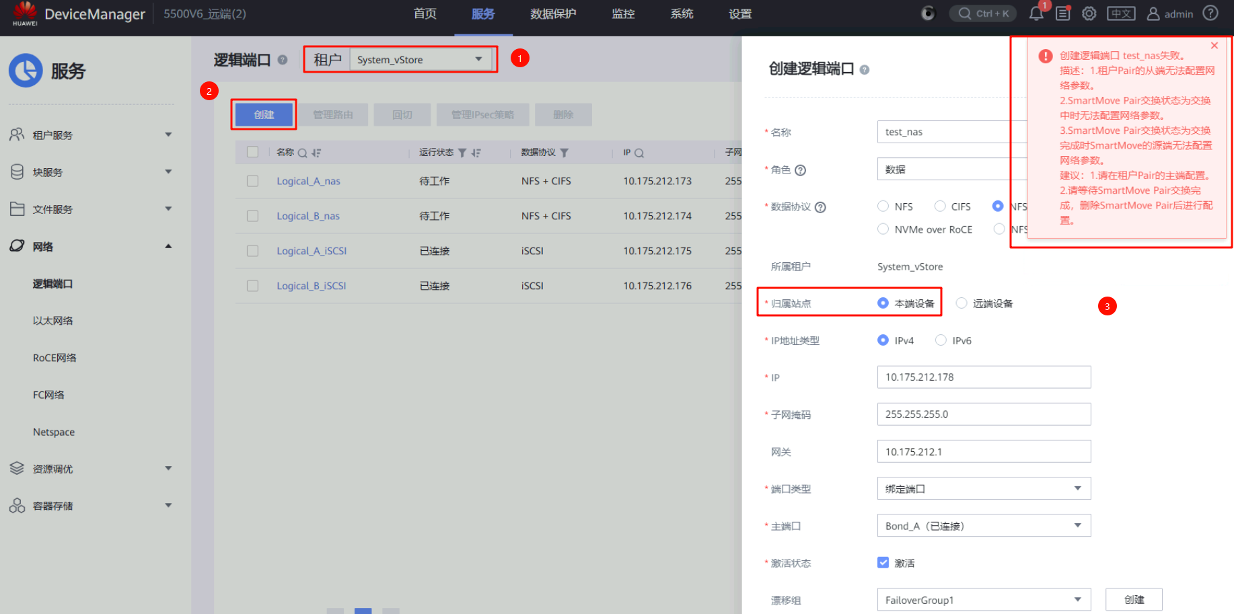Expand the 文件服务 sidebar section
Image resolution: width=1234 pixels, height=614 pixels.
(90, 209)
